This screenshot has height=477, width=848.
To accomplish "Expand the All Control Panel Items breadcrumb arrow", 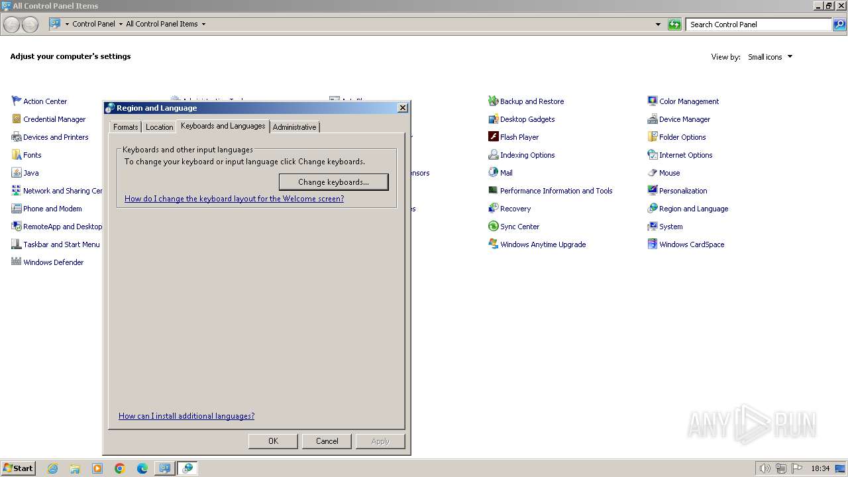I will 203,24.
